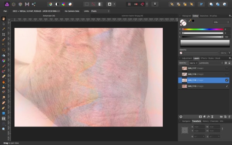Open the Histogram panel tab
The image size is (232, 145).
click(187, 16)
